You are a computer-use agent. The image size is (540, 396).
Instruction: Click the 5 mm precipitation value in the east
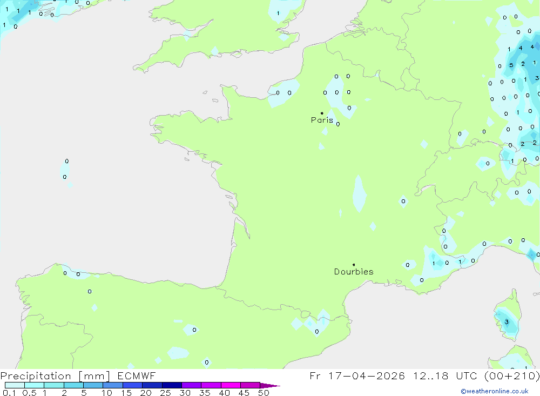(x=511, y=65)
